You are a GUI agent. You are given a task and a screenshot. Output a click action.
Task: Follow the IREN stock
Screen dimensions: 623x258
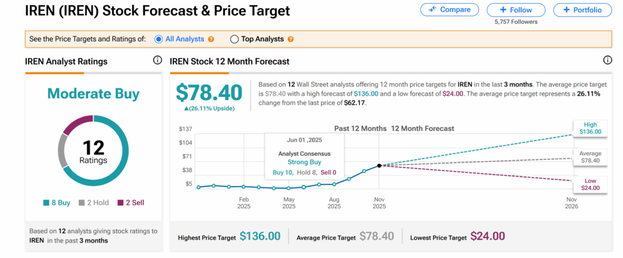(x=517, y=10)
